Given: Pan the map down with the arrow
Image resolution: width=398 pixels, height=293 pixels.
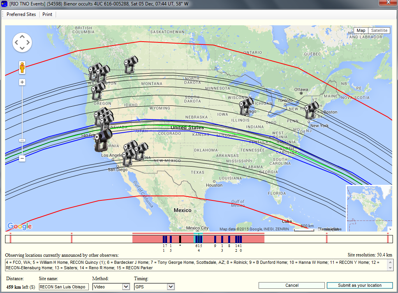Looking at the screenshot, I should [22, 48].
